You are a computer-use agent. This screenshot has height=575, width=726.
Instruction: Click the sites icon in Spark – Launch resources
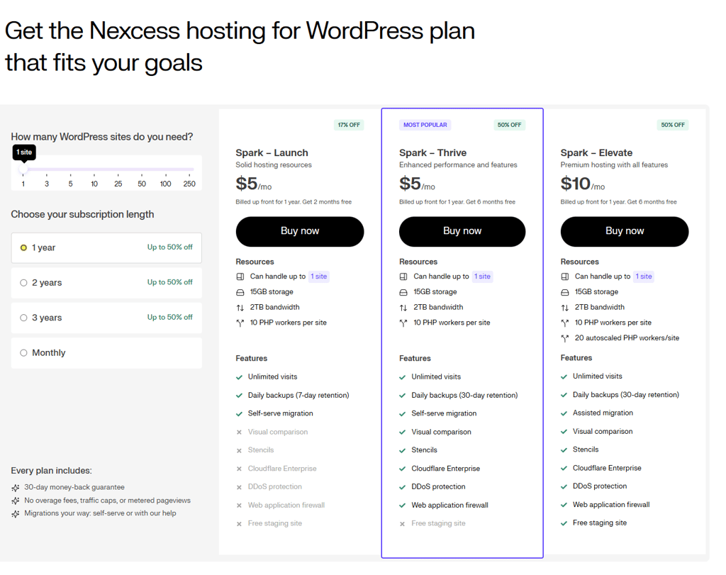click(x=240, y=277)
